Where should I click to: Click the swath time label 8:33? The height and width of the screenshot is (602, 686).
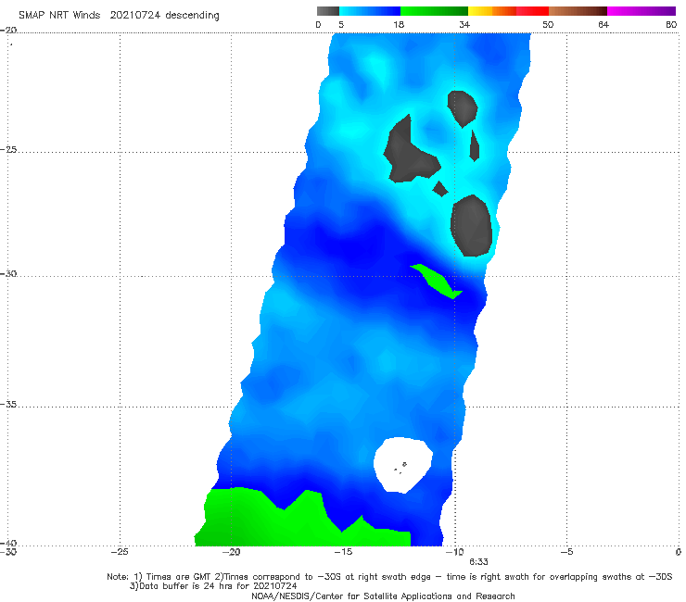coord(478,562)
